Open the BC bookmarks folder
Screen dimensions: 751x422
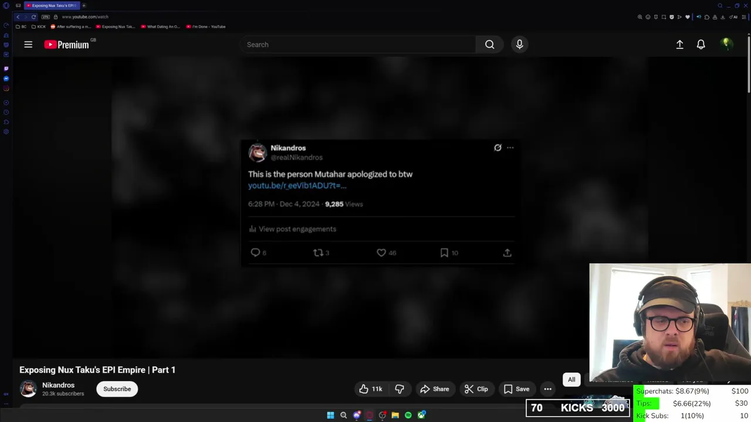coord(21,26)
